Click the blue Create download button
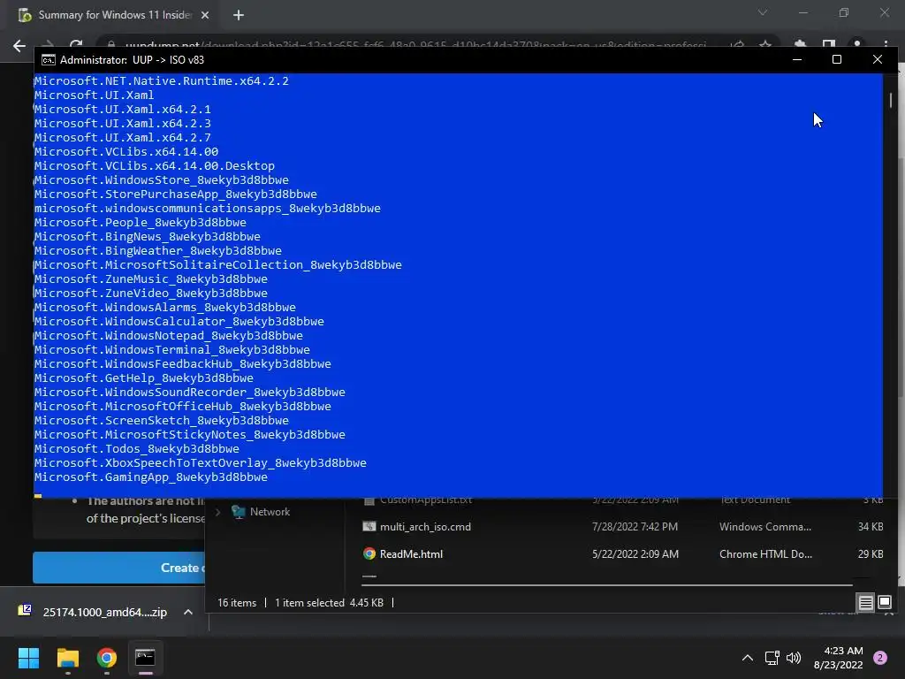The image size is (905, 679). click(119, 568)
